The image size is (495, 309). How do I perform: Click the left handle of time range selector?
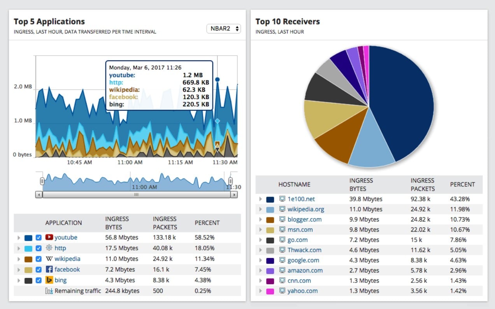pos(42,181)
